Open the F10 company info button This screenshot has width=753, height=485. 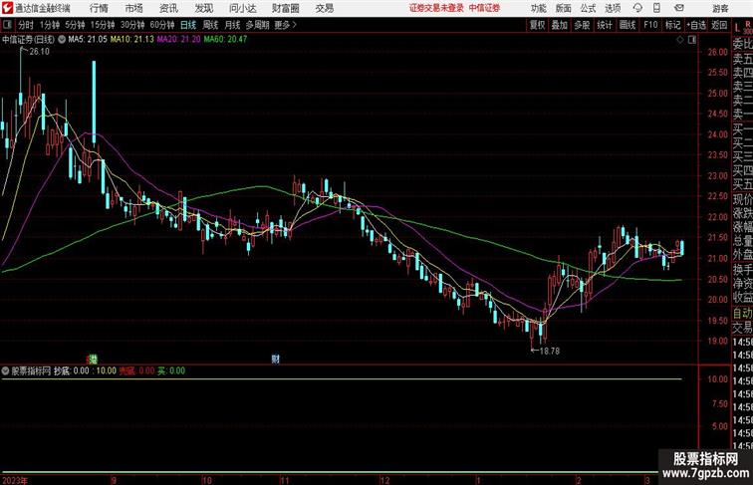pyautogui.click(x=650, y=25)
